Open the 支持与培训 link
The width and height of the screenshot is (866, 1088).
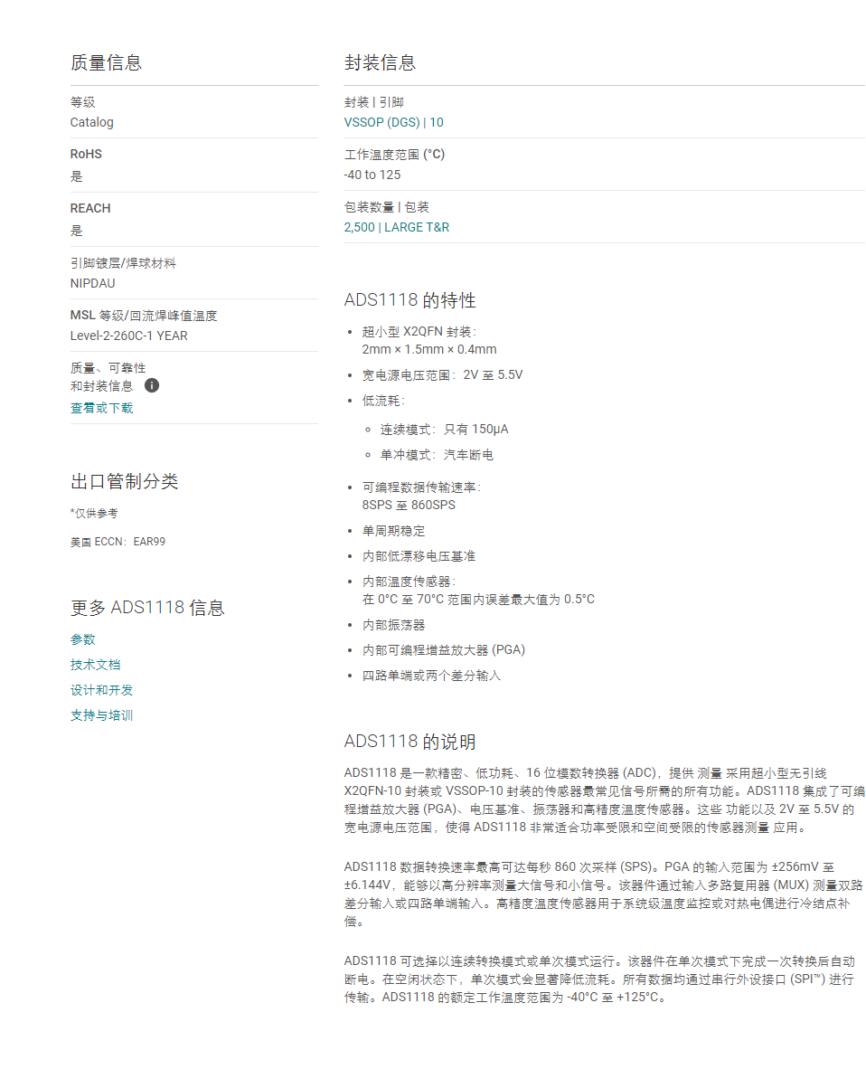point(101,715)
